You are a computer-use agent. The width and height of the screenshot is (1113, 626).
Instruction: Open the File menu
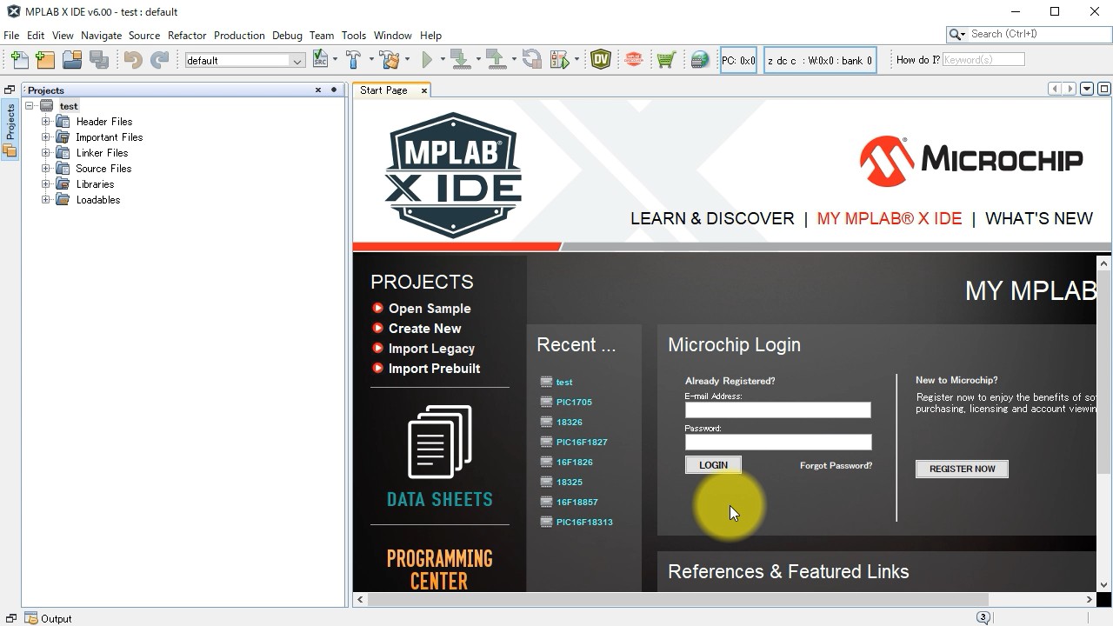coord(11,36)
